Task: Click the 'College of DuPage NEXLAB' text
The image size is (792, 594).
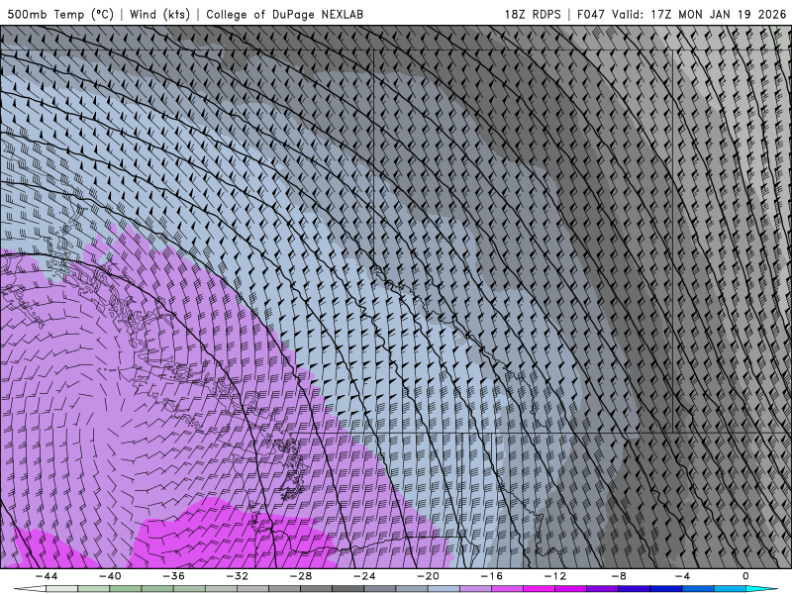Action: coord(284,14)
